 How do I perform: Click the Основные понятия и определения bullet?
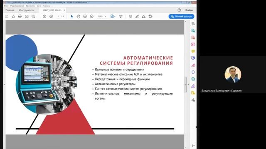119,70
